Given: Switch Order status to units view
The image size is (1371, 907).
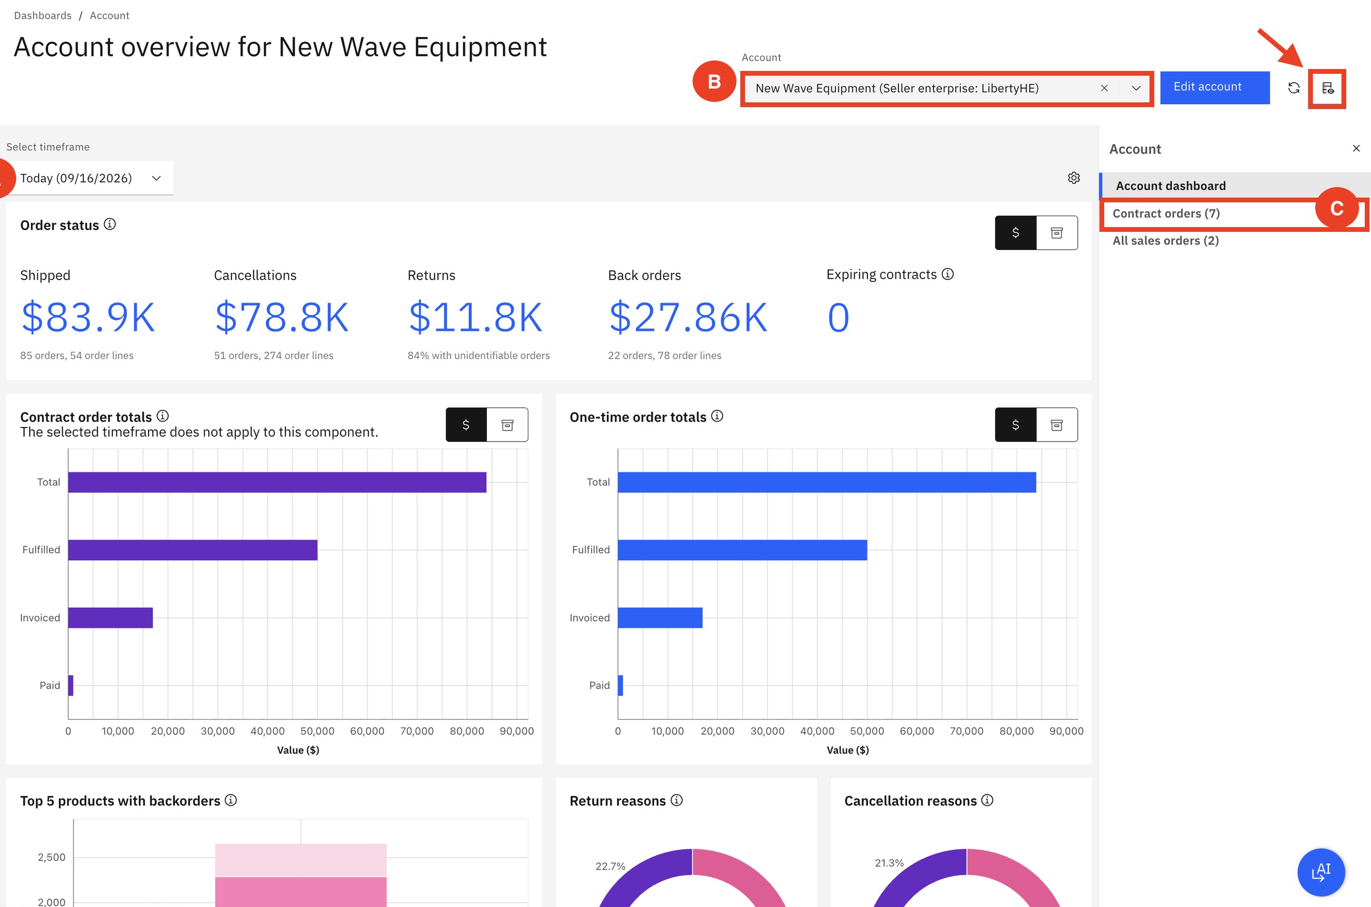Looking at the screenshot, I should 1057,232.
